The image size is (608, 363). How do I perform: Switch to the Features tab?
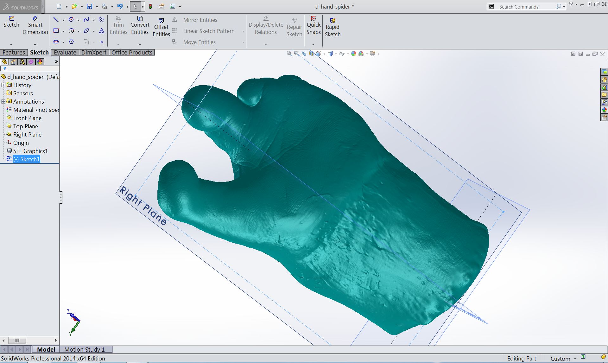pyautogui.click(x=14, y=53)
